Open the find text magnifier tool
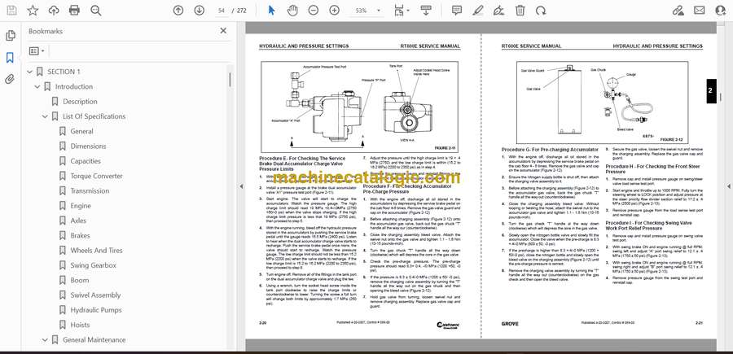Screen dimensions: 733x354 pos(96,11)
